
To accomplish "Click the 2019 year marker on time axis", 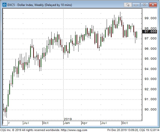I will (68, 119).
